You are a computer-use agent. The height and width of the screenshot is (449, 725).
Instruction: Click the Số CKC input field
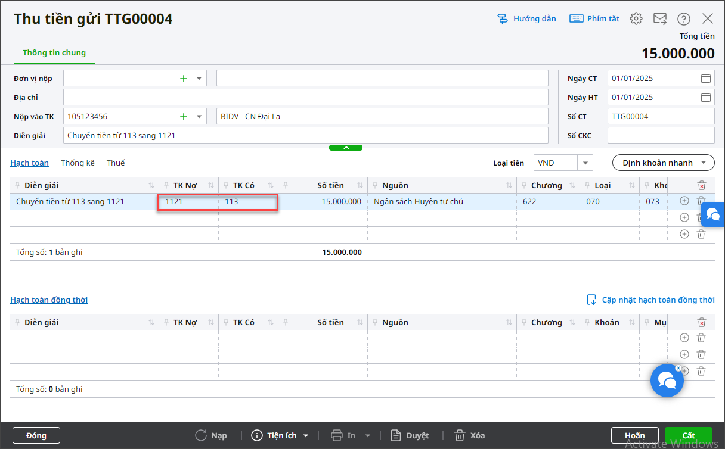[x=661, y=135]
